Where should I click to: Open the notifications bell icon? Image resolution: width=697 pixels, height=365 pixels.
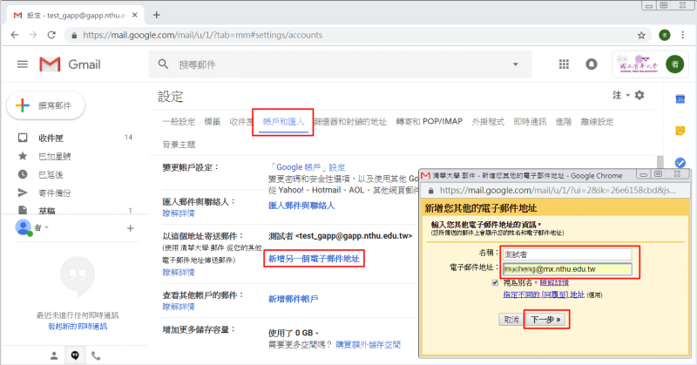592,64
